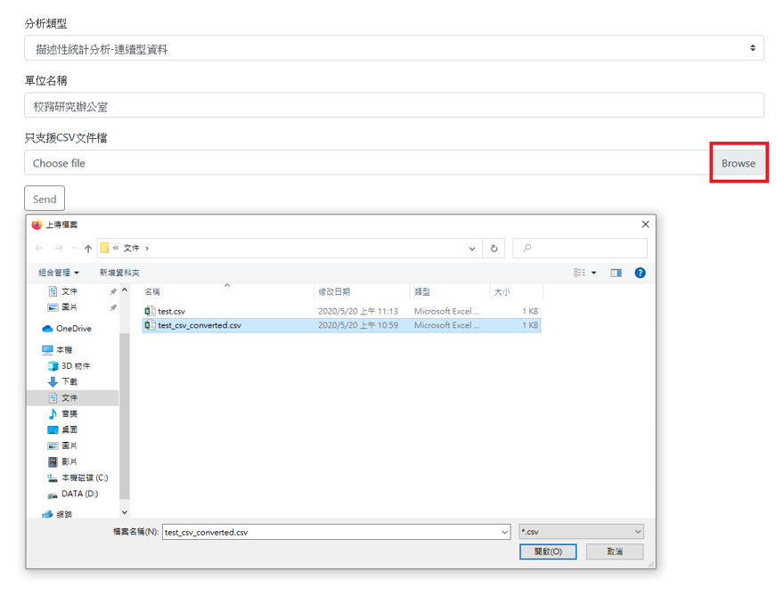Open 本機磁碟 (C:) drive
This screenshot has width=776, height=596.
point(78,478)
